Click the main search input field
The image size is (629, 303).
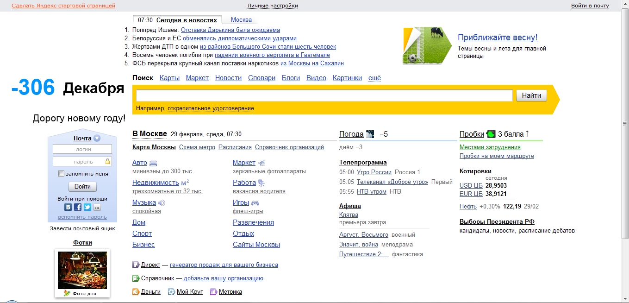pos(324,95)
